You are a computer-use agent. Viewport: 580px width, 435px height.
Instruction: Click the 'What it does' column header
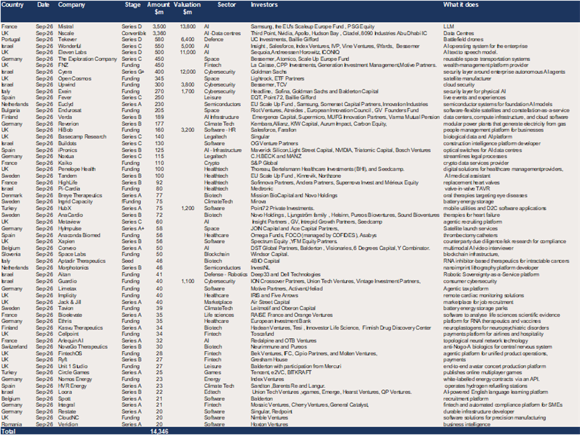461,5
